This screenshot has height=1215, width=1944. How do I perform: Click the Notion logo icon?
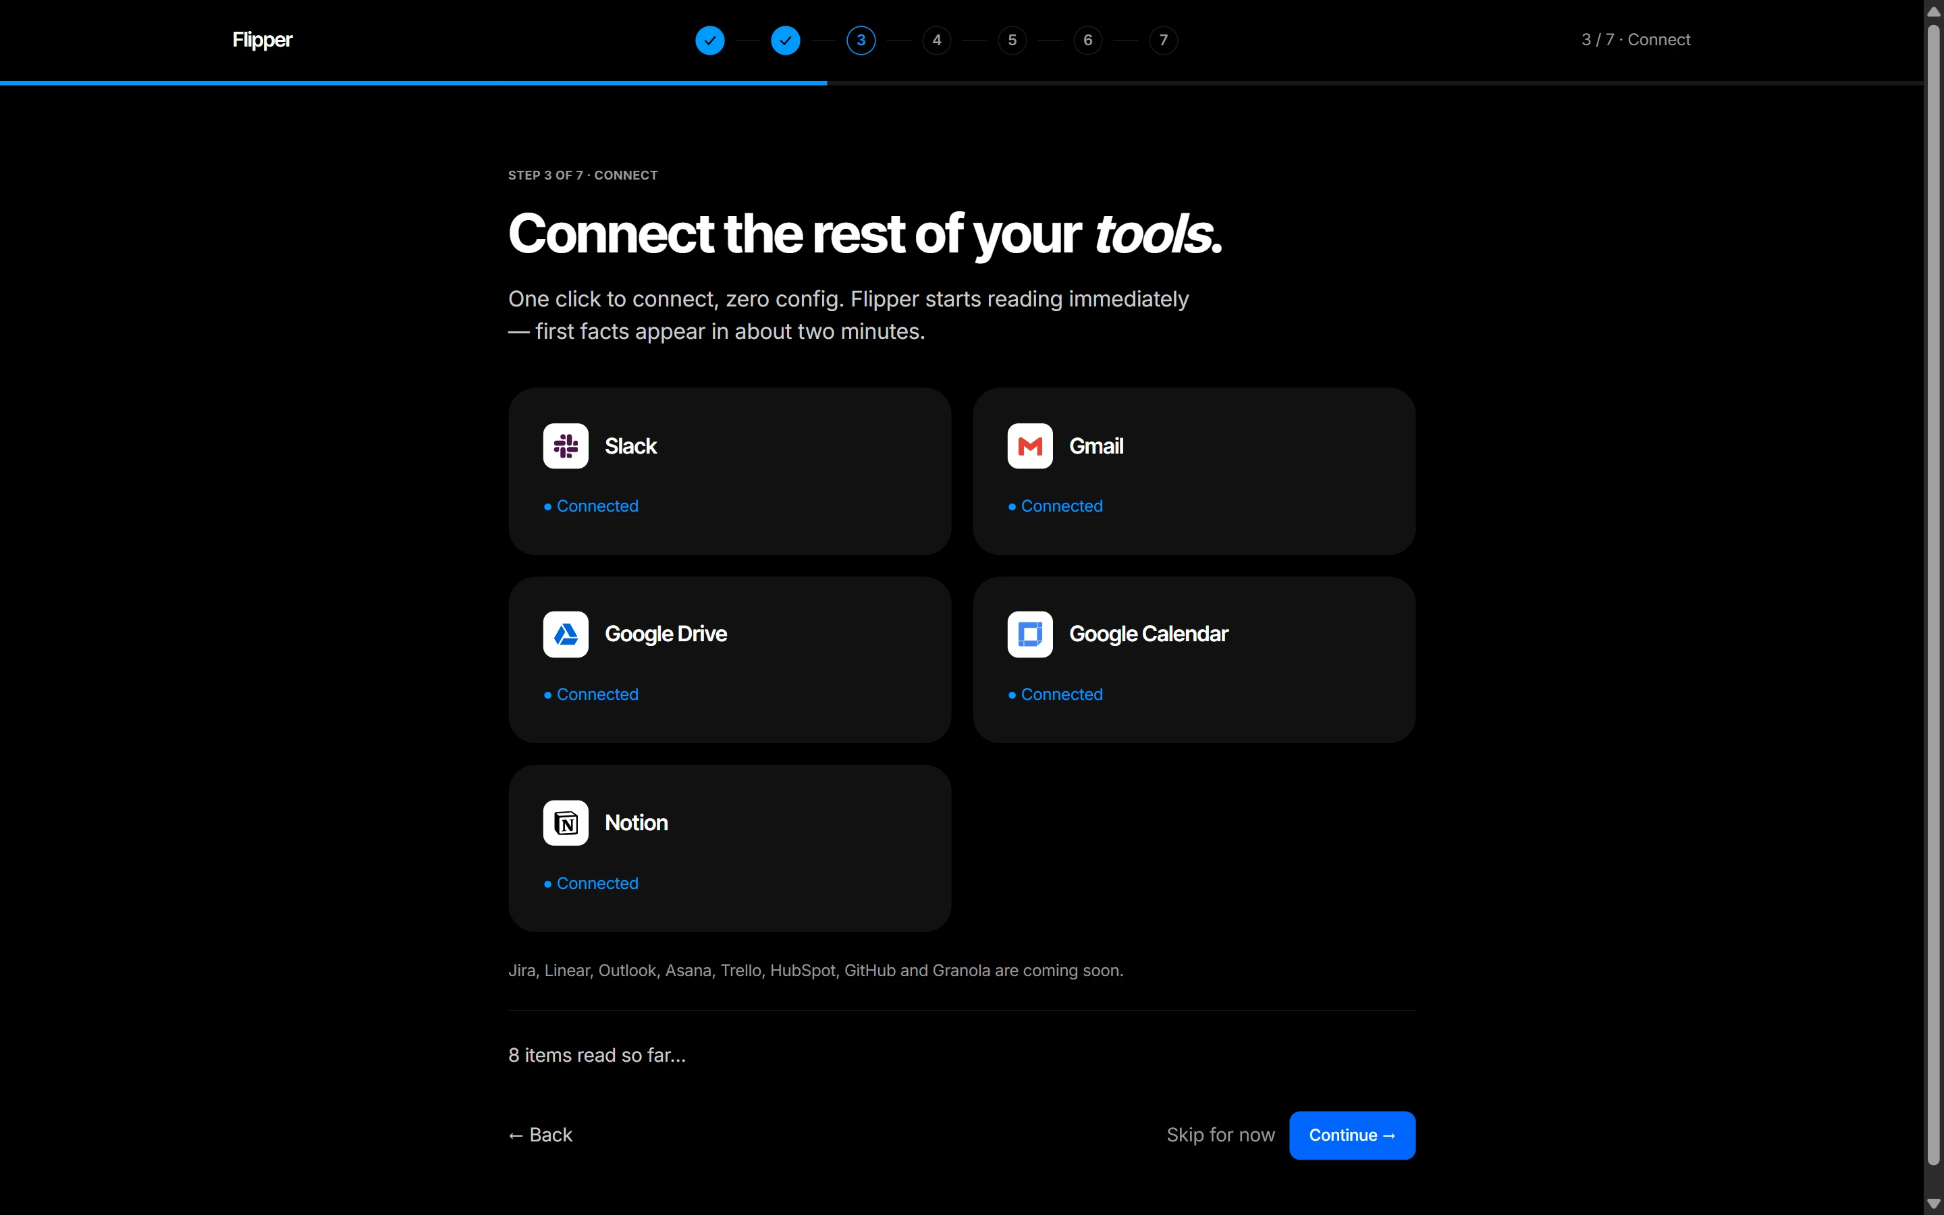coord(566,823)
